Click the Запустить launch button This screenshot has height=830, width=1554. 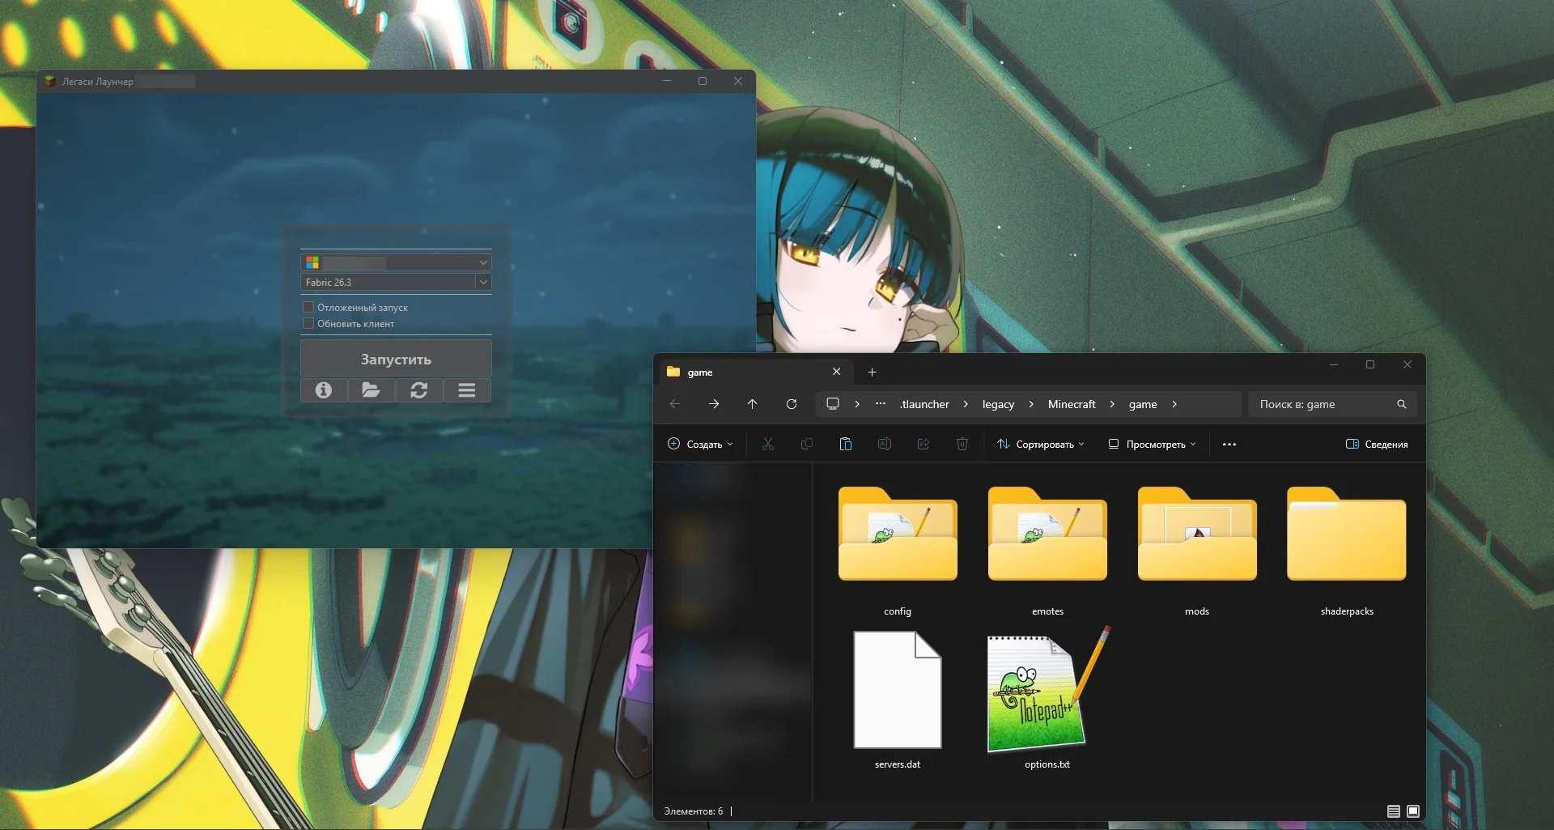396,359
